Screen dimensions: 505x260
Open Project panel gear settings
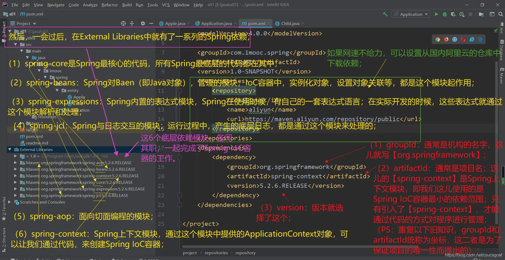point(143,23)
